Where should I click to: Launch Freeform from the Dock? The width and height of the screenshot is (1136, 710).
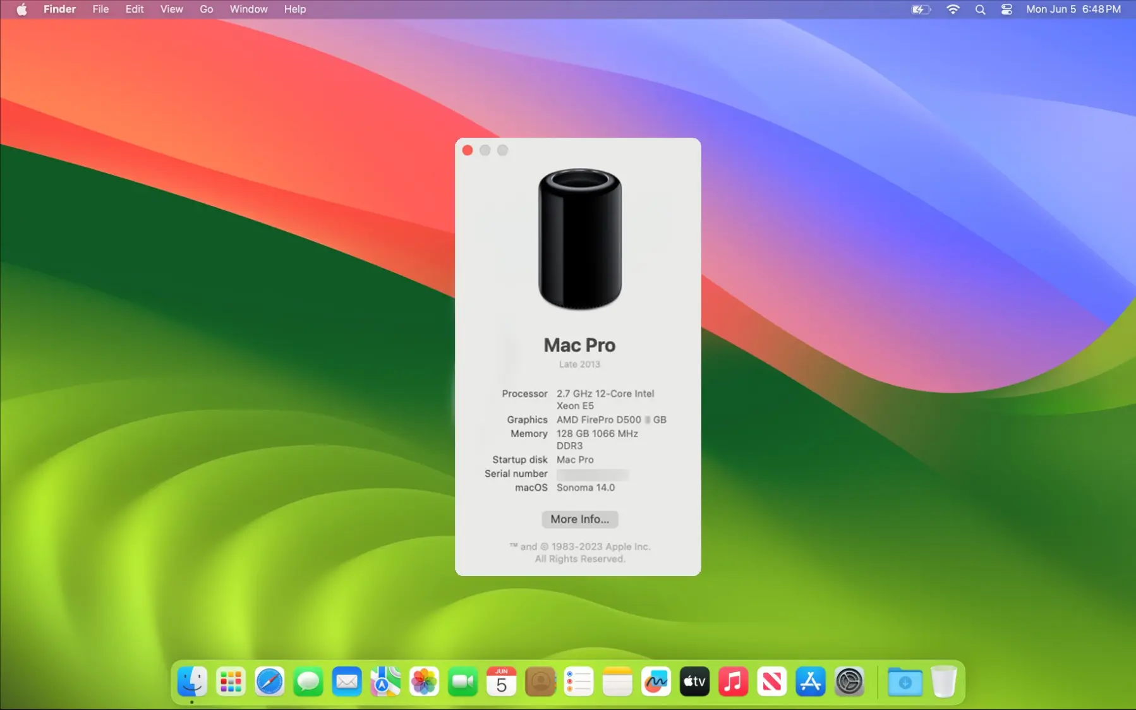[656, 682]
